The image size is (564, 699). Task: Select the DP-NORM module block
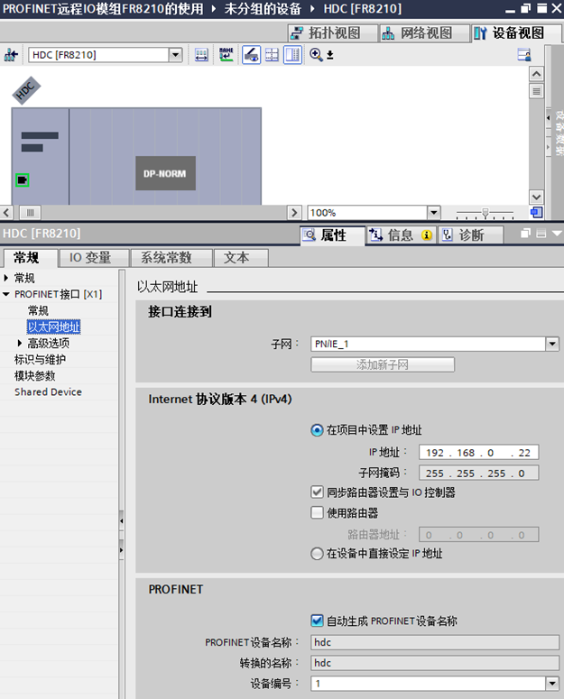(x=165, y=173)
